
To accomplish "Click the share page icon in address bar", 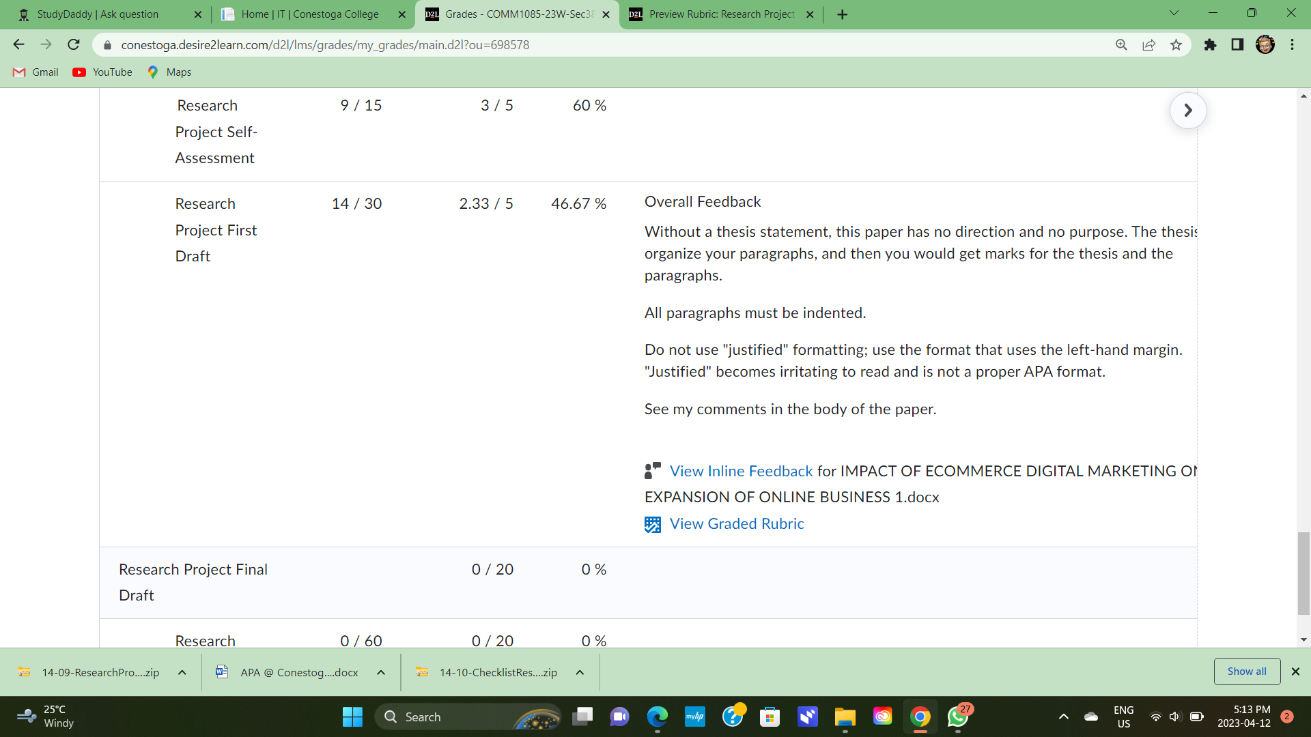I will coord(1149,45).
